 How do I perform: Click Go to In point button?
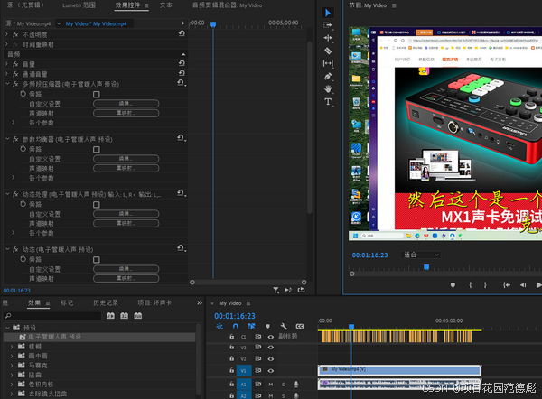pos(507,285)
